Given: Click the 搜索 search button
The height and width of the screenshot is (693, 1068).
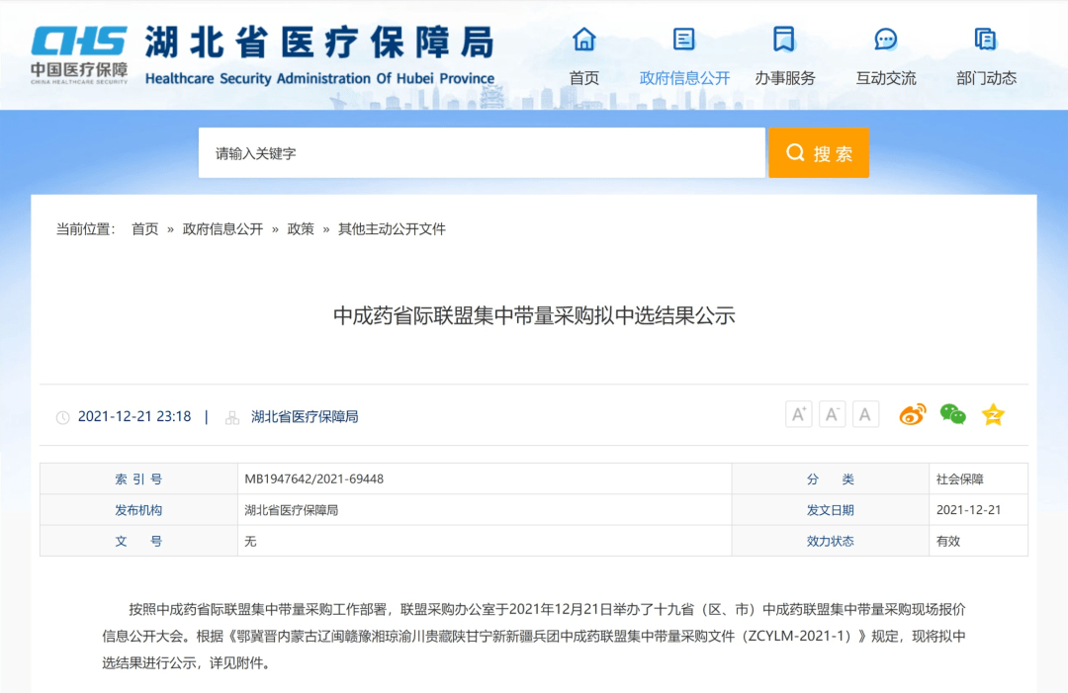Looking at the screenshot, I should point(819,152).
